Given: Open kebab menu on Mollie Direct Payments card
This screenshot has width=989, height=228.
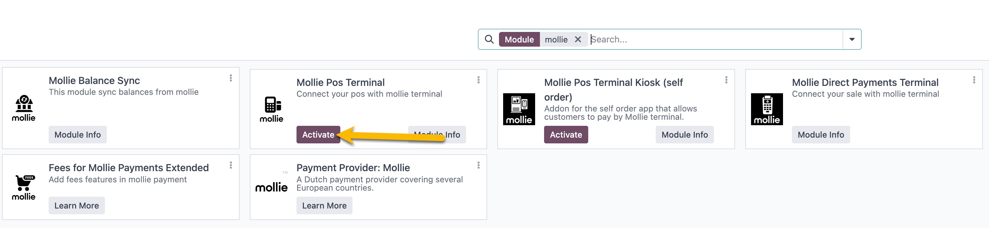Looking at the screenshot, I should tap(974, 80).
